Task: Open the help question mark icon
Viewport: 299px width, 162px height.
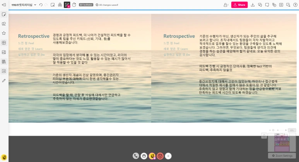Action: tap(295, 5)
